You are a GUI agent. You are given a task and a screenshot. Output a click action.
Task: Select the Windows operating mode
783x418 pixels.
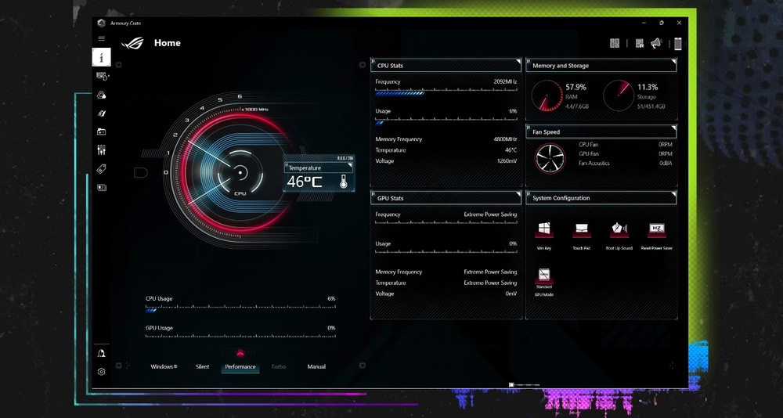164,367
